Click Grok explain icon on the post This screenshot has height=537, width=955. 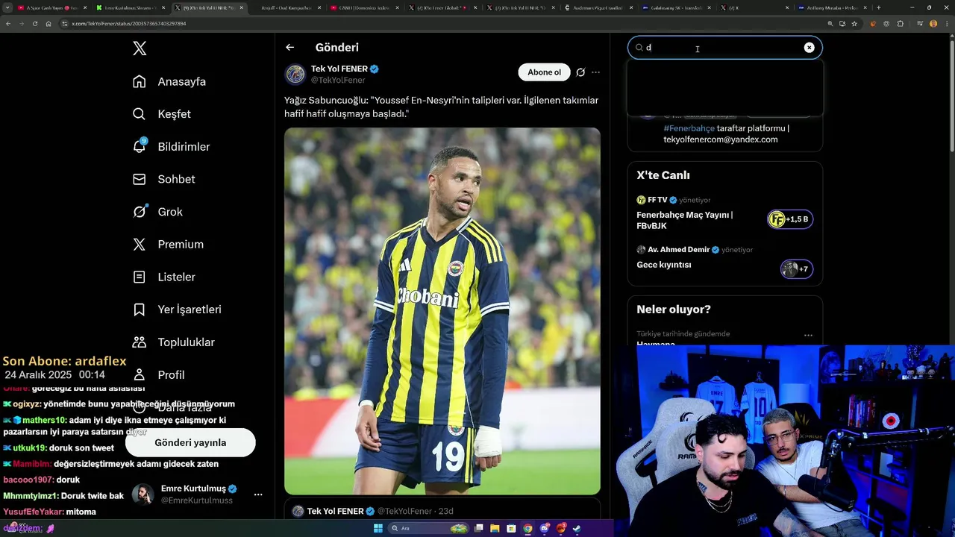[x=580, y=72]
